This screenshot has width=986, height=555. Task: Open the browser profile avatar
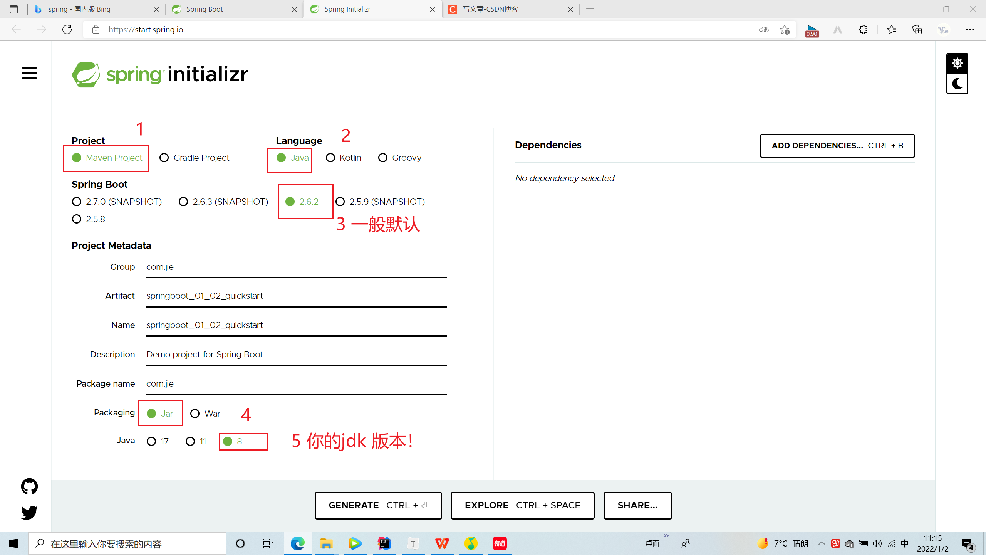(943, 30)
